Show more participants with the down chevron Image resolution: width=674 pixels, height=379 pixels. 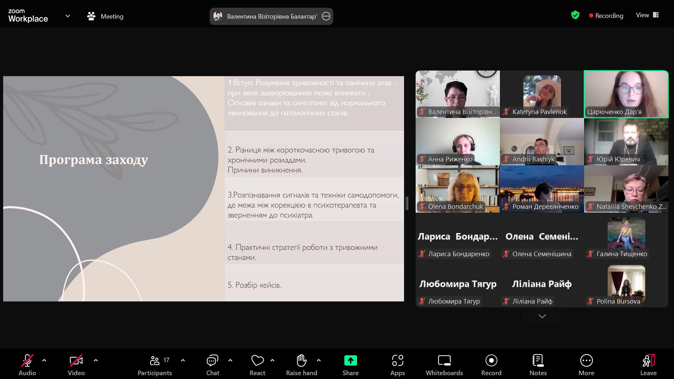[x=542, y=317]
